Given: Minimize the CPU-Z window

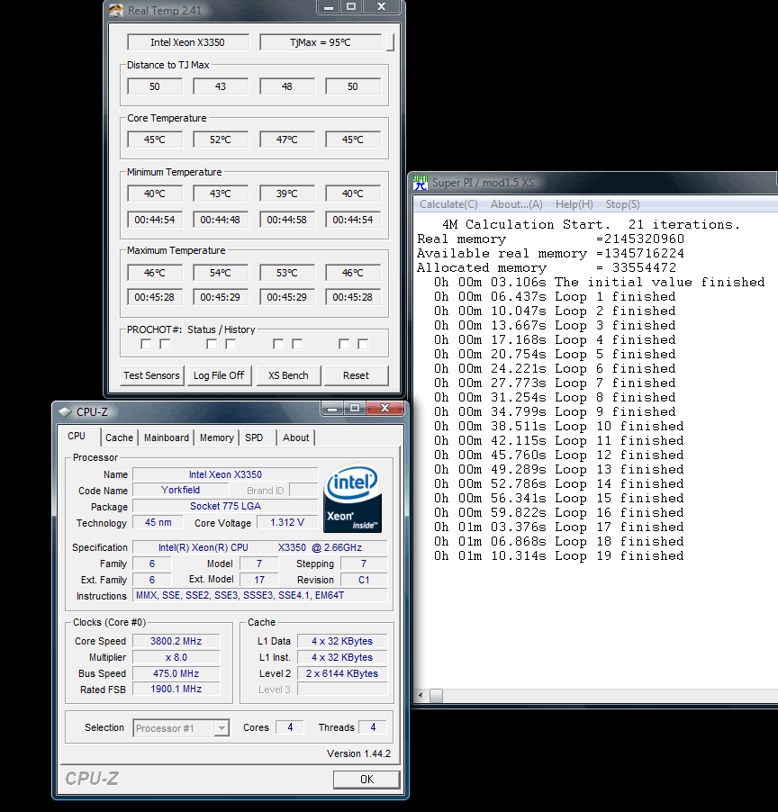Looking at the screenshot, I should [x=332, y=409].
